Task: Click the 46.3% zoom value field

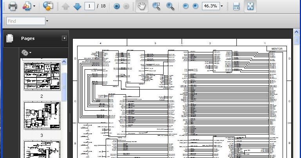Action: click(x=211, y=6)
